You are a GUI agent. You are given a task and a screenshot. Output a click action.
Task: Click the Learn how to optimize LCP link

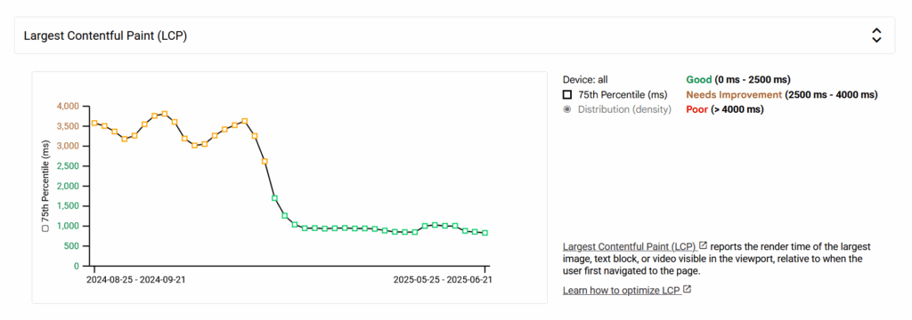(621, 291)
